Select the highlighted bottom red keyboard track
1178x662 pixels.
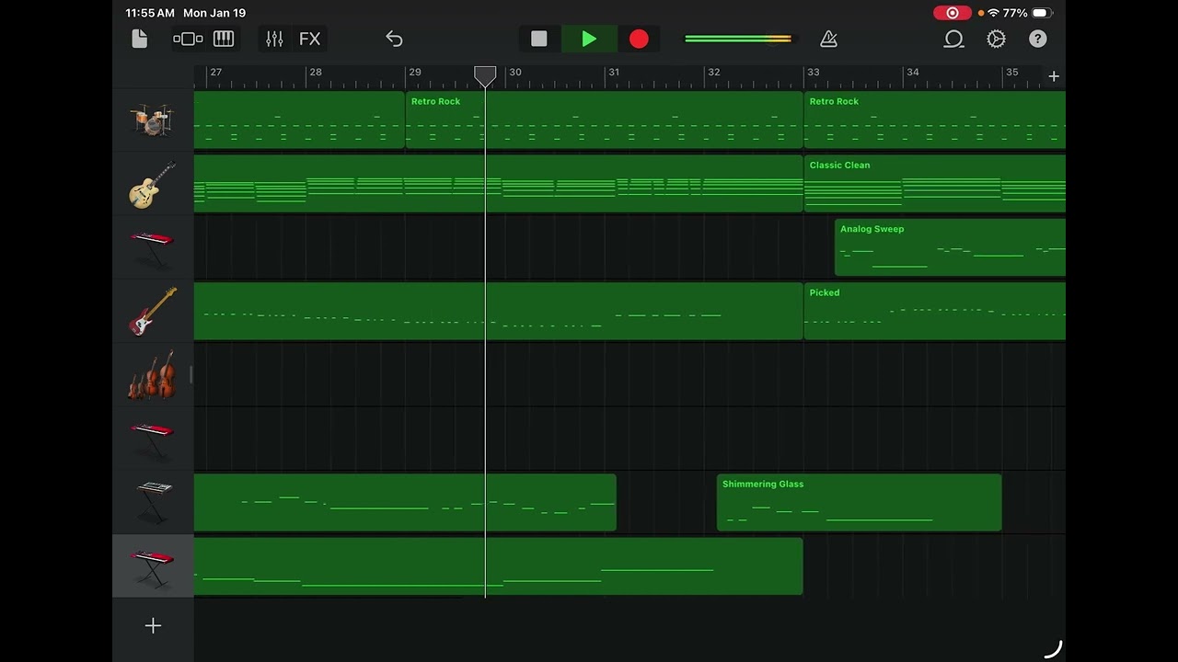[x=153, y=566]
